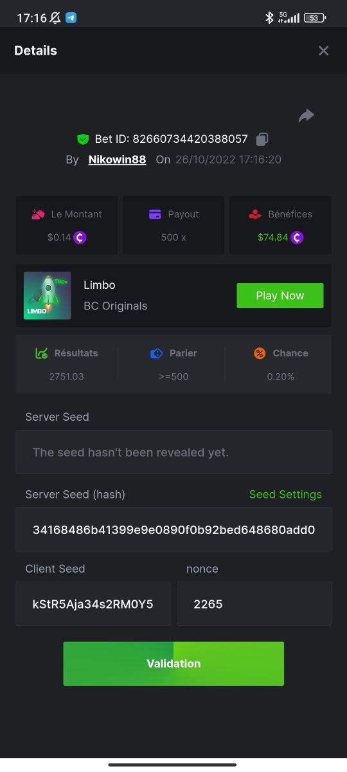This screenshot has height=772, width=347.
Task: Open Nikowin88 user profile
Action: click(117, 160)
